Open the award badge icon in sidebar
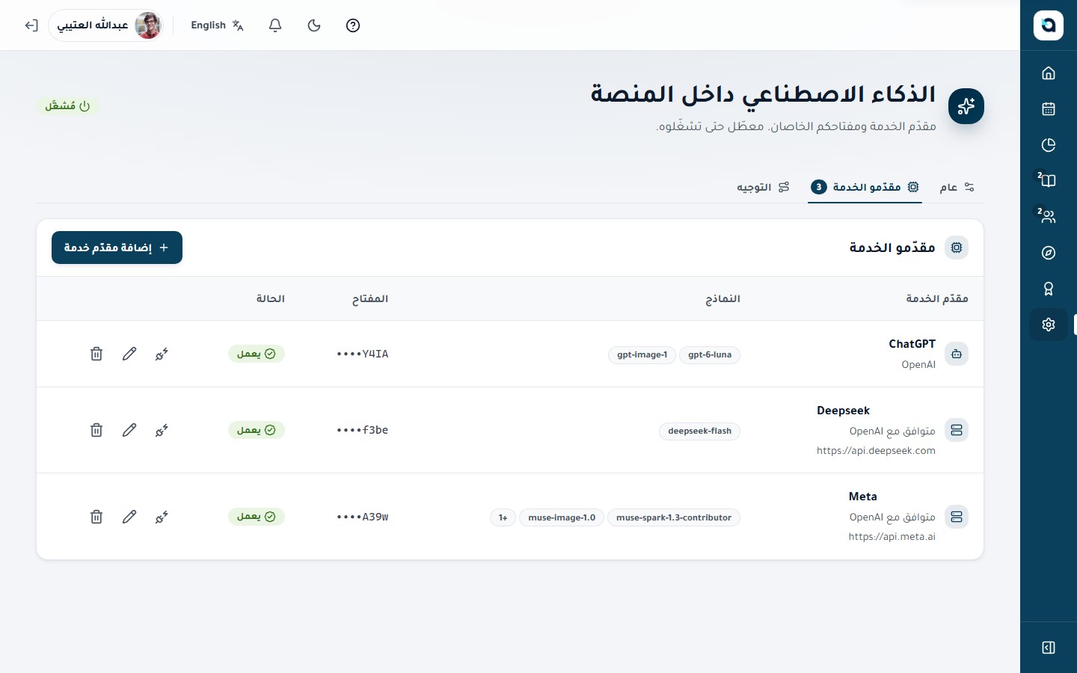Viewport: 1077px width, 673px height. [x=1049, y=289]
